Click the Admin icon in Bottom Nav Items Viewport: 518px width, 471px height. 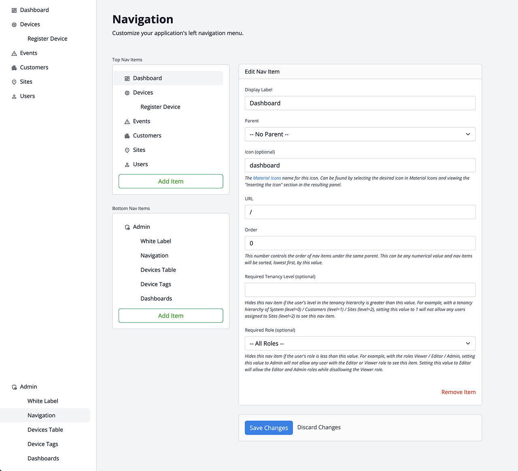coord(127,227)
